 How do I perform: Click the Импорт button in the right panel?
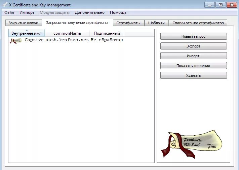click(193, 56)
